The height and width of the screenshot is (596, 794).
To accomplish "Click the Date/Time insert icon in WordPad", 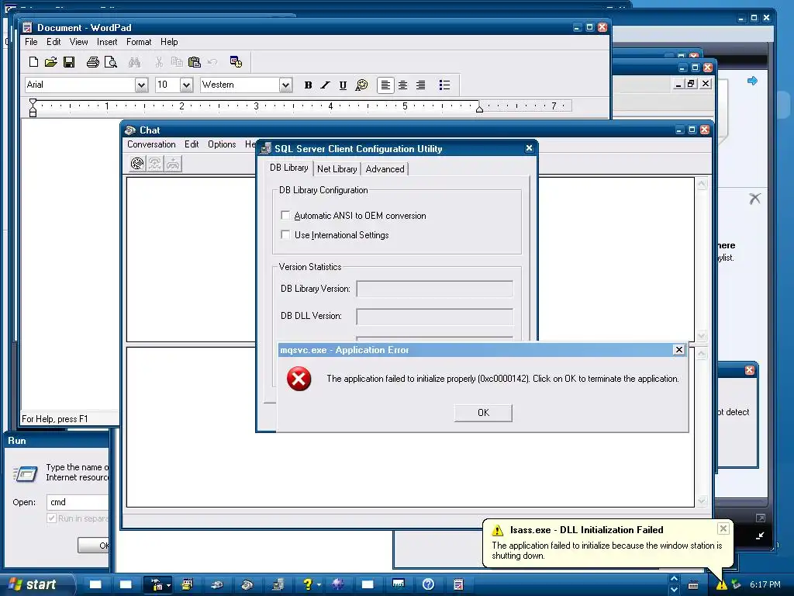I will (x=236, y=62).
